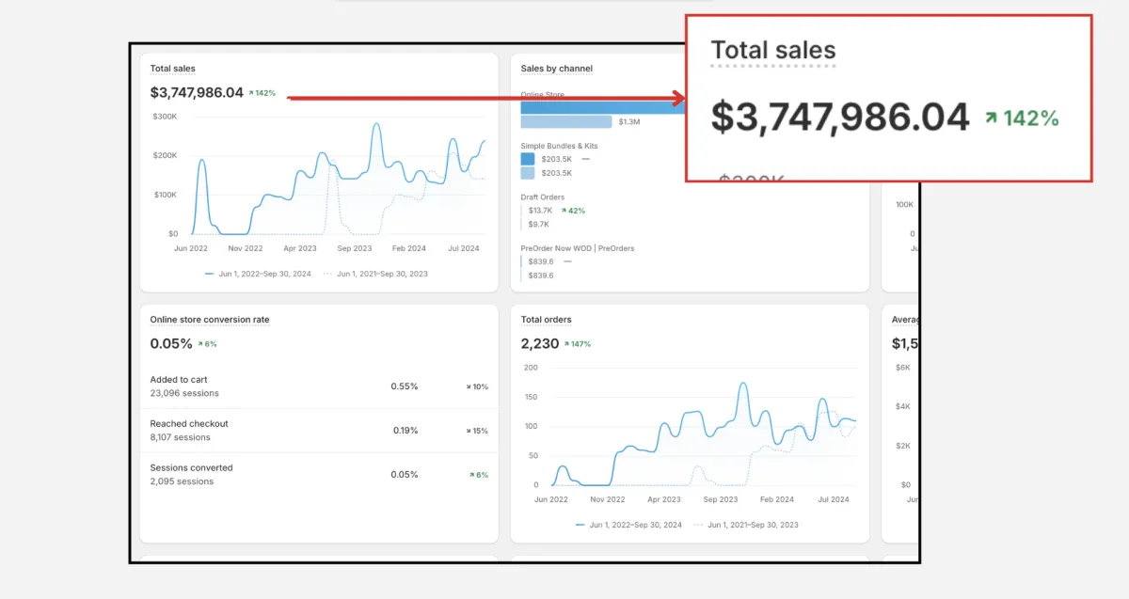Click the Draft Orders channel label
The width and height of the screenshot is (1129, 599).
tap(543, 197)
